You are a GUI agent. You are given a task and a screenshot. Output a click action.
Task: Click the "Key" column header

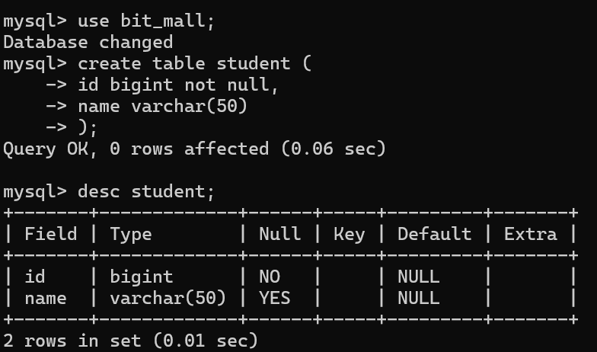(x=349, y=234)
